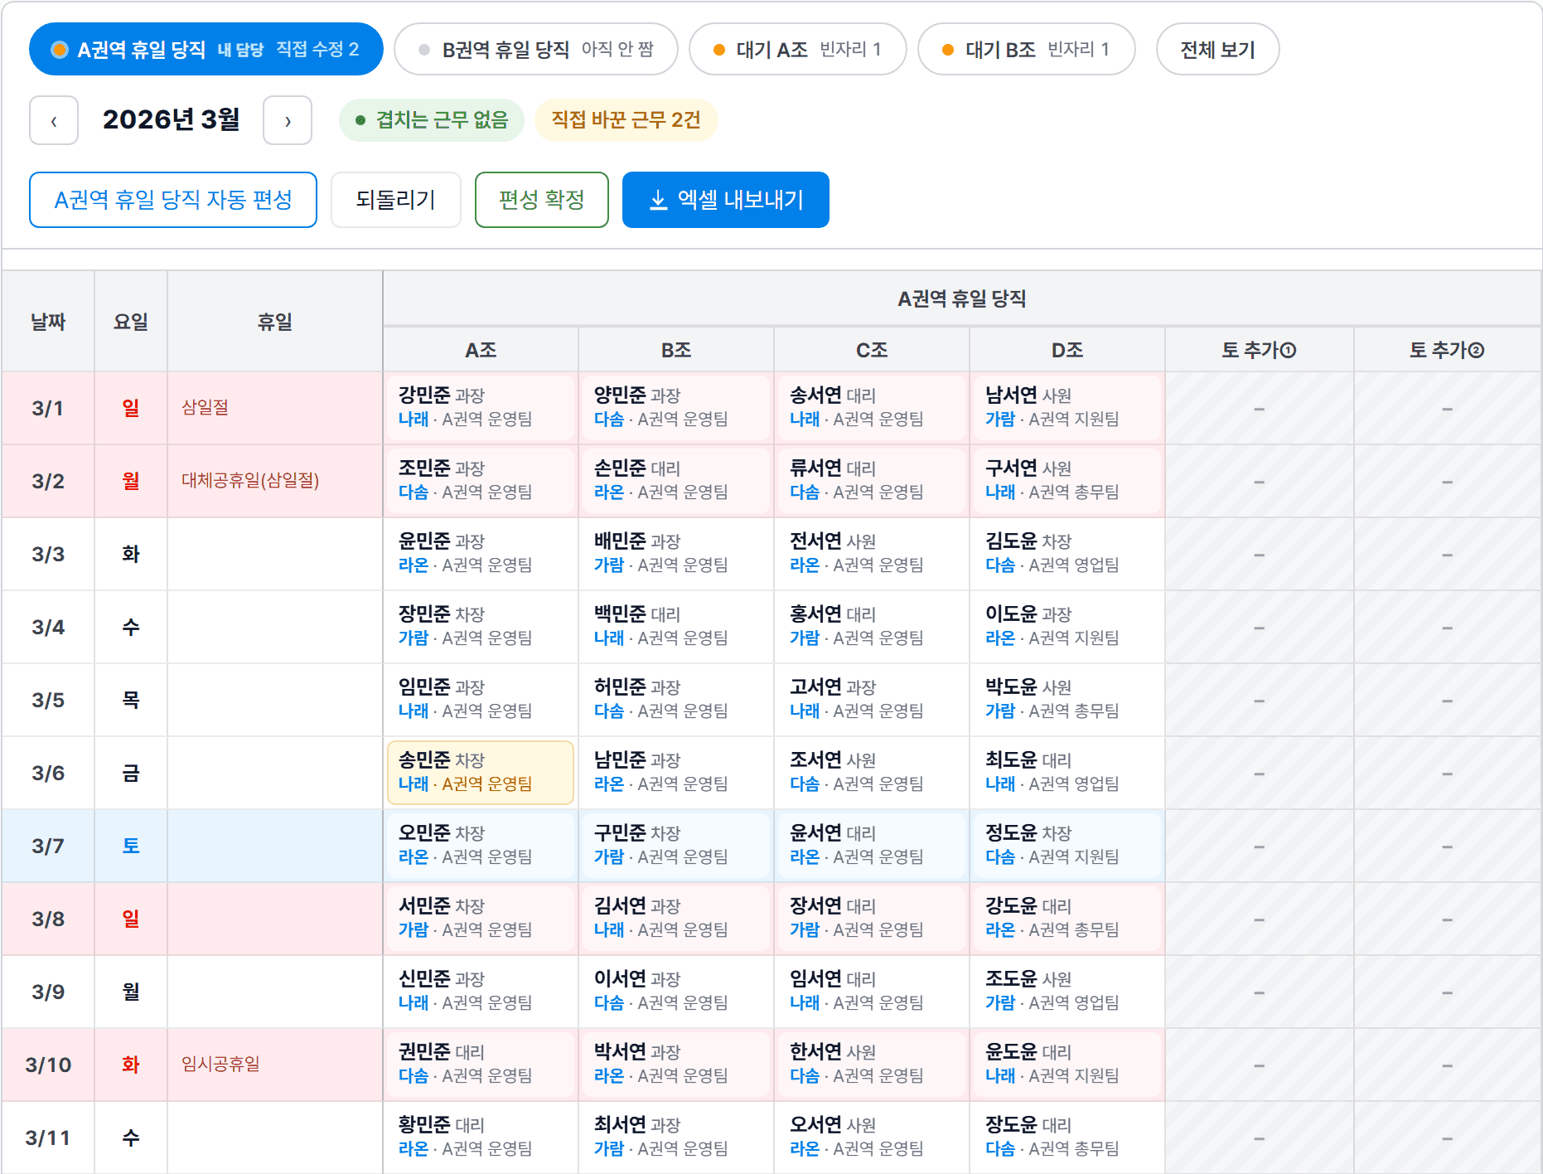Open the B권역 휴일 당직 tab

pos(536,49)
